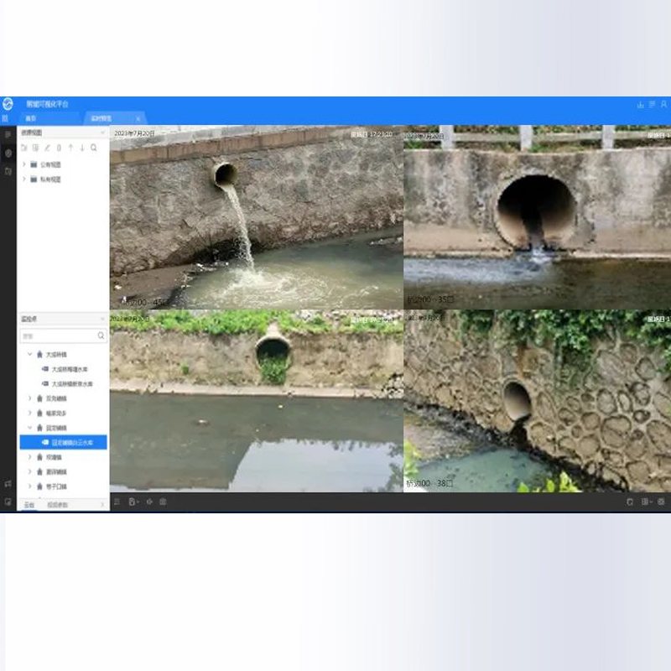Screen dimensions: 671x671
Task: Click the platform title text in the header
Action: click(x=47, y=104)
